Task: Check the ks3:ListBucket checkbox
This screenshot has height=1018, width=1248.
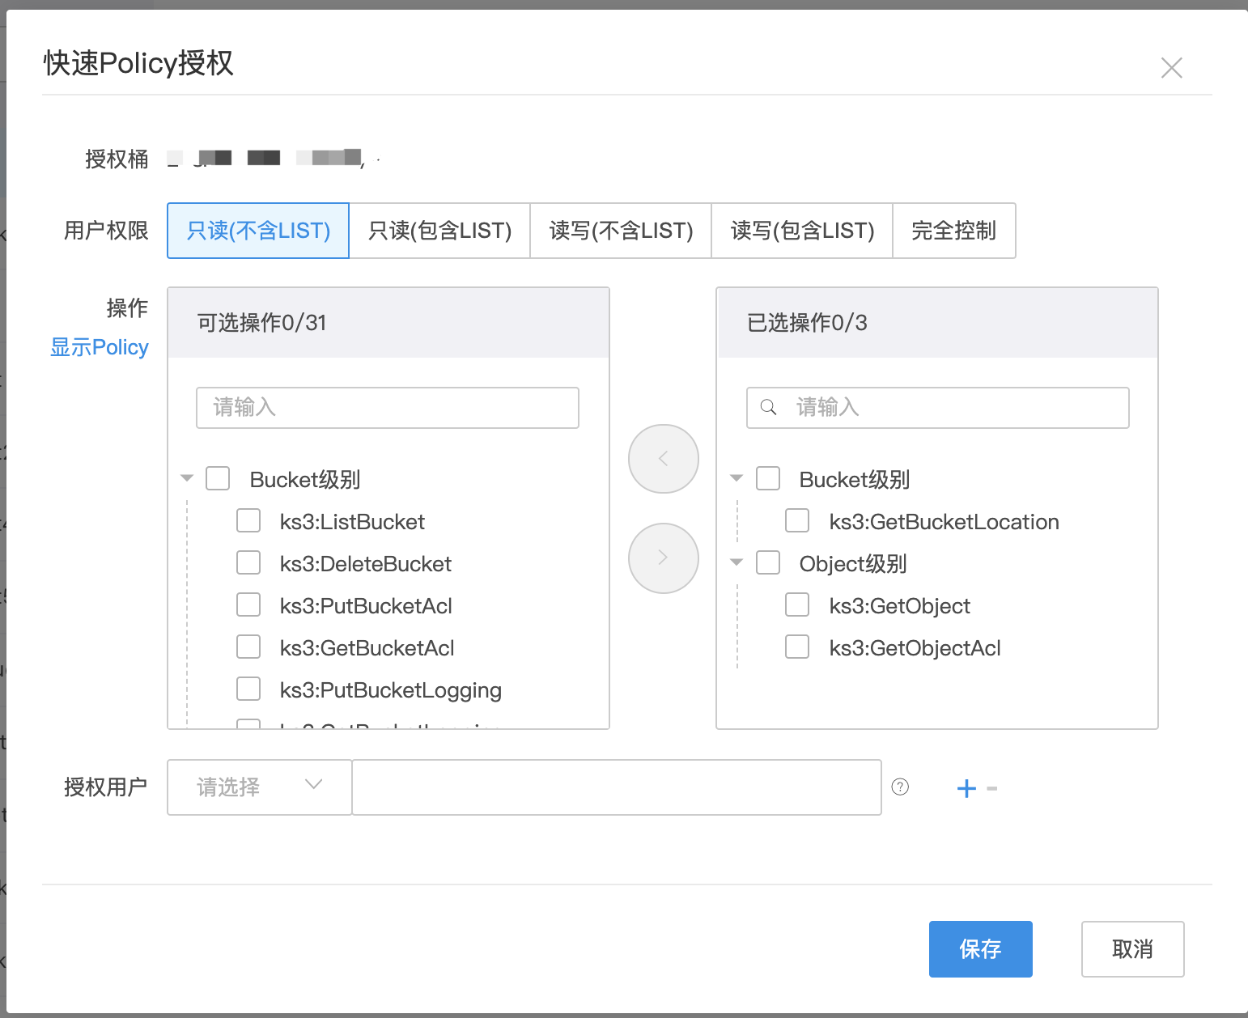Action: click(248, 521)
